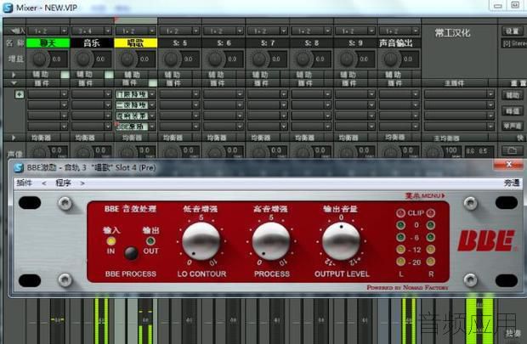Click the S: 9 channel gain knob

(x=347, y=59)
